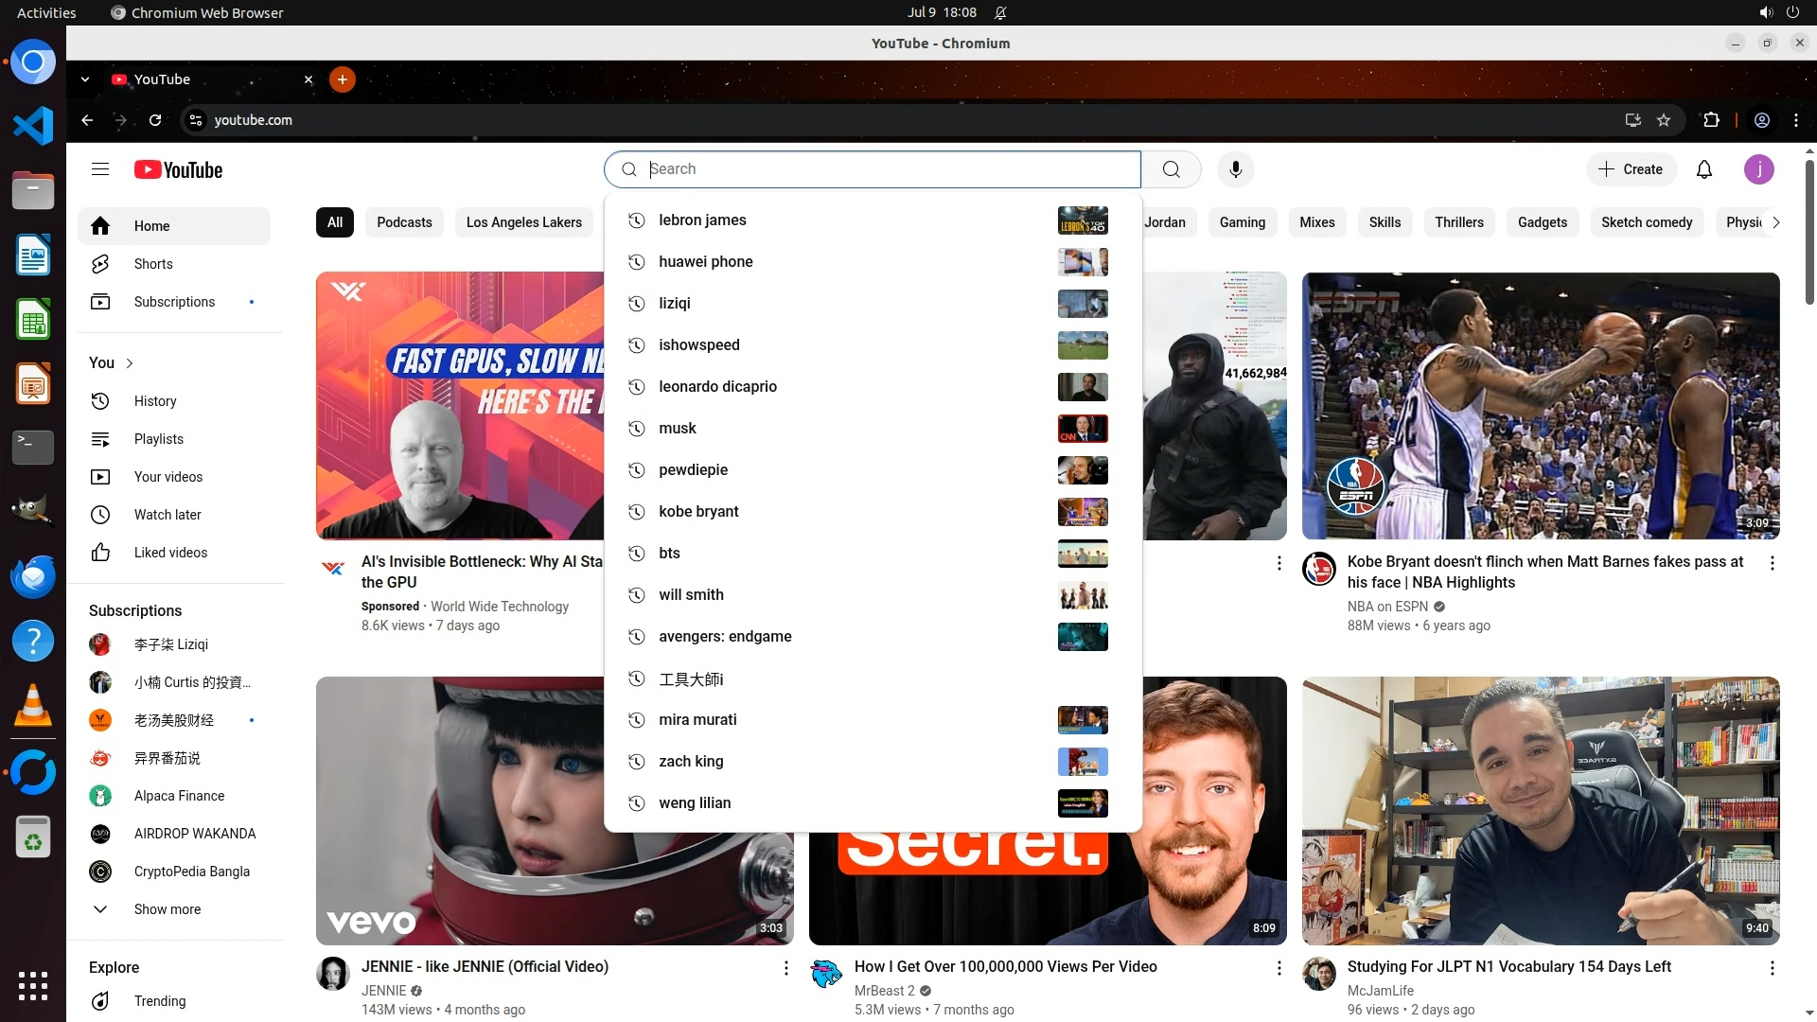Expand the You section chevron
Image resolution: width=1817 pixels, height=1022 pixels.
[130, 363]
